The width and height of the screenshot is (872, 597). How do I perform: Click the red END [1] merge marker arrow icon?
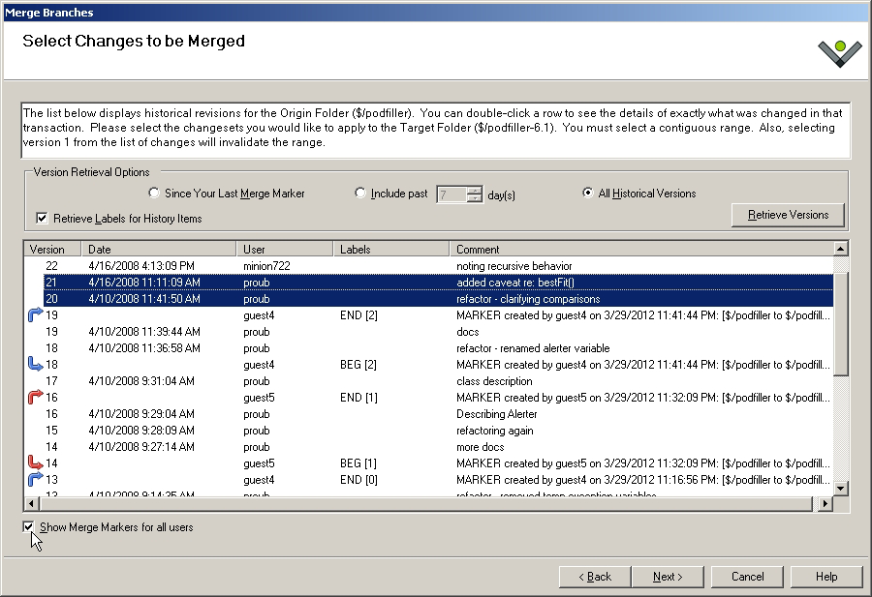36,398
